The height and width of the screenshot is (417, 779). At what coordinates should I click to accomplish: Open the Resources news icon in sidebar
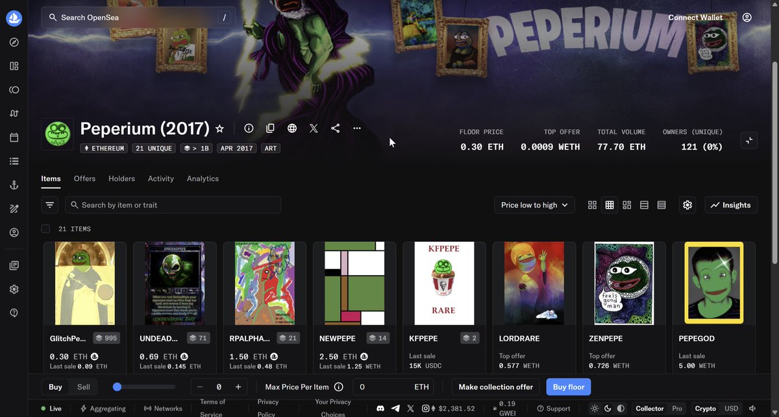tap(14, 265)
